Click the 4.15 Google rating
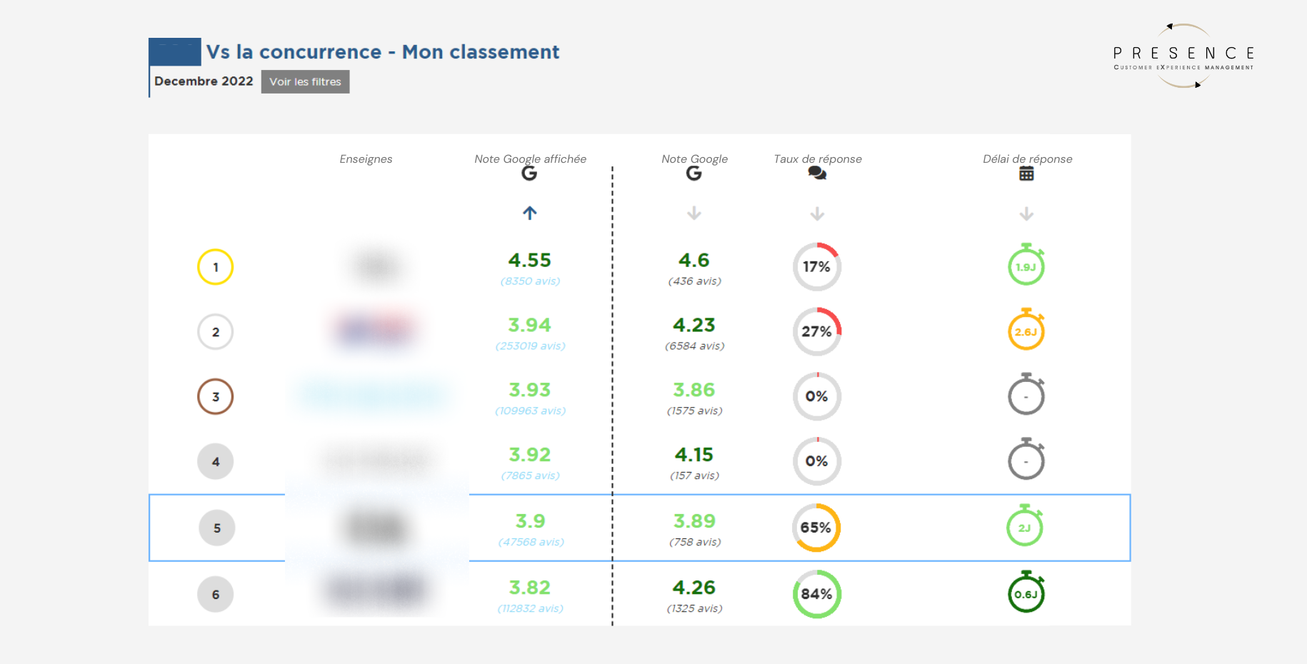Screen dimensions: 1307x664 (694, 456)
